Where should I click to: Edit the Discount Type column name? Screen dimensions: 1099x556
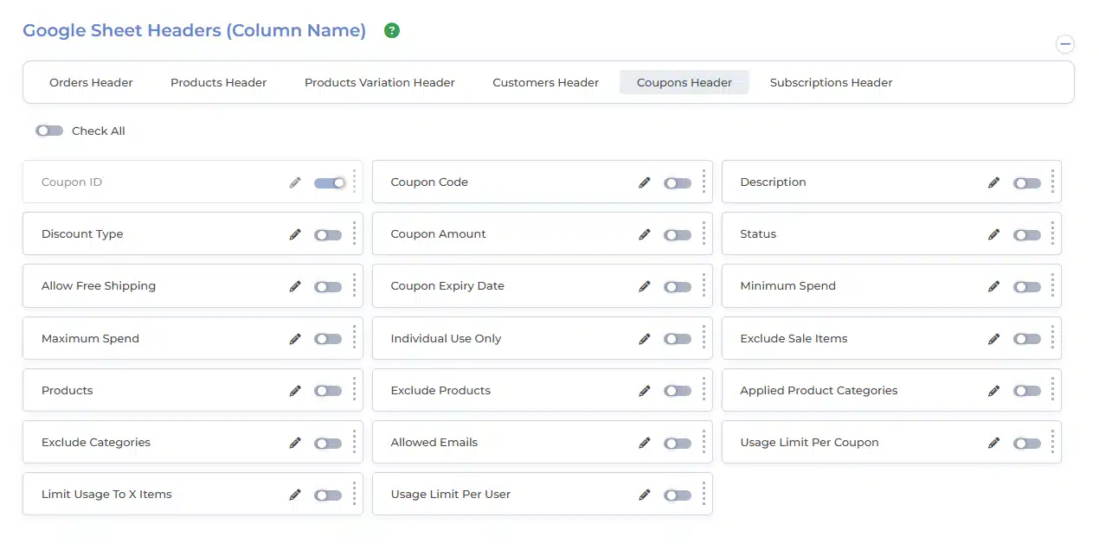pyautogui.click(x=295, y=234)
